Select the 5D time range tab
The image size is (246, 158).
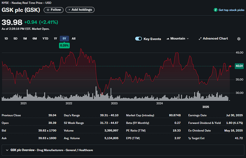(x=15, y=38)
